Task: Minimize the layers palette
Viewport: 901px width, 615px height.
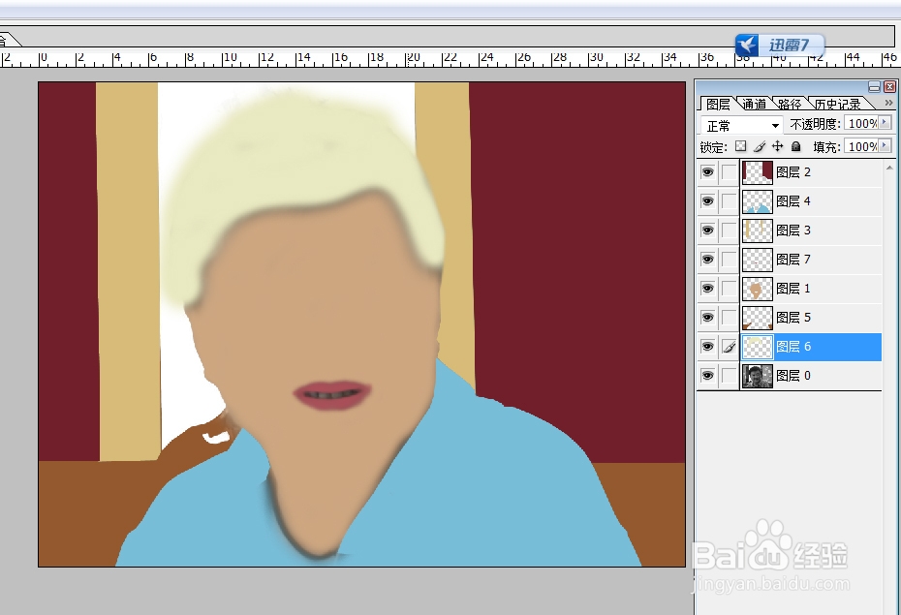Action: [x=875, y=87]
